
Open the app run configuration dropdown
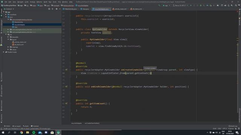point(166,5)
